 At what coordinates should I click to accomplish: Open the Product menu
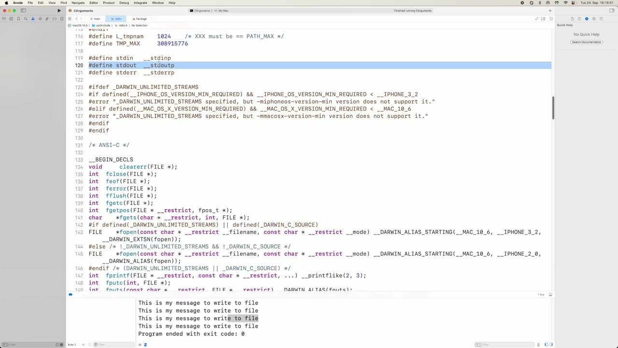point(109,3)
